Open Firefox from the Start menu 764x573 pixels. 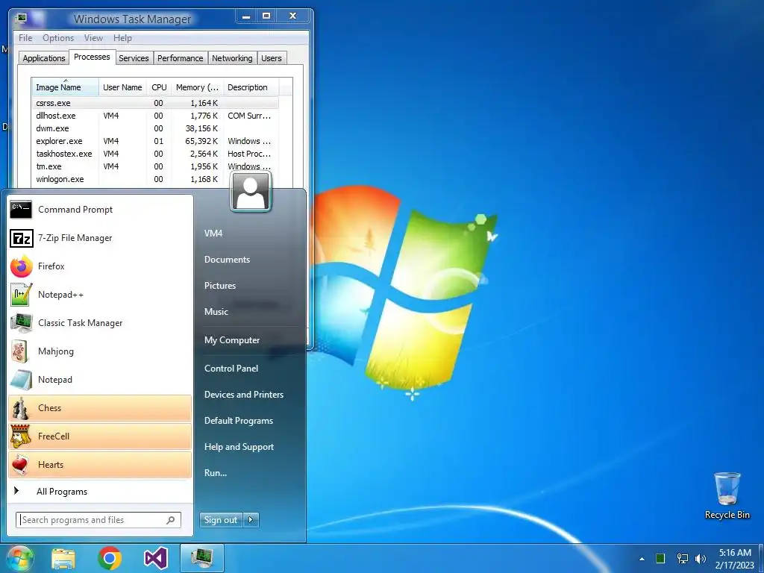(101, 266)
